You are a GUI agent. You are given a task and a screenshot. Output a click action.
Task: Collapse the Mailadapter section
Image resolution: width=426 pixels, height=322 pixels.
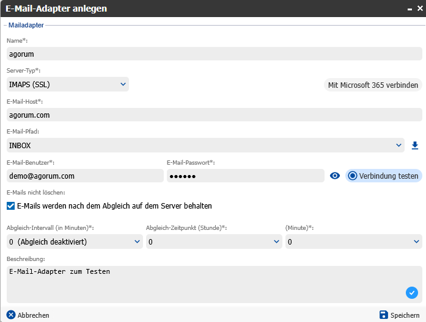coord(4,26)
